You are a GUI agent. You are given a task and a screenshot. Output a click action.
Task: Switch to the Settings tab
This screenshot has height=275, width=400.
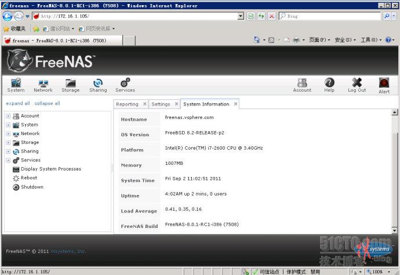pyautogui.click(x=161, y=104)
